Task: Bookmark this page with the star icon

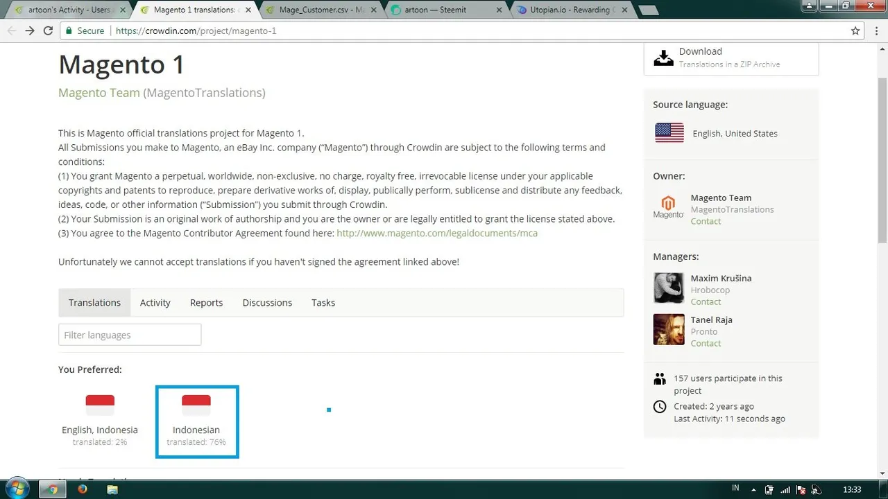Action: [855, 30]
